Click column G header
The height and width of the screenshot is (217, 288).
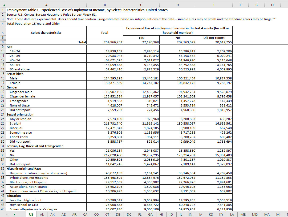pyautogui.click(x=256, y=5)
